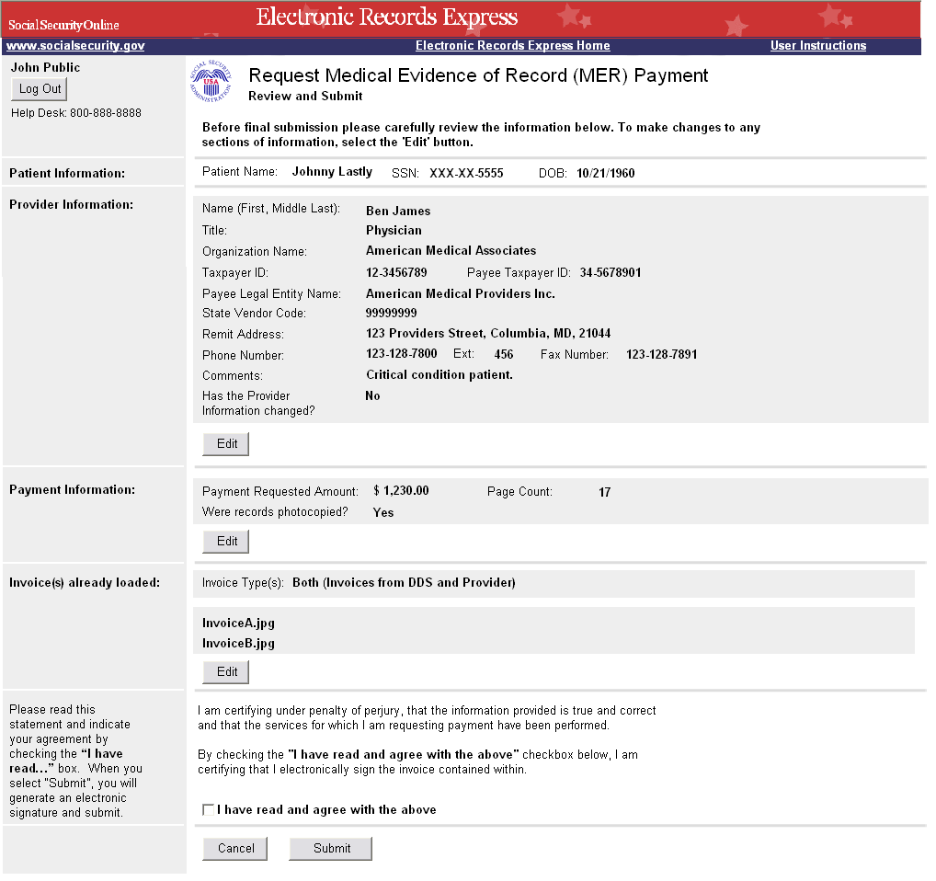Click patient name Johnny Lastly
Screen dimensions: 936x881
[x=332, y=172]
